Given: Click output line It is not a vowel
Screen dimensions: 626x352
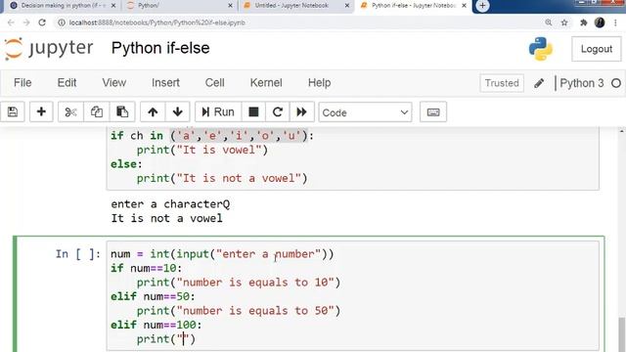Looking at the screenshot, I should [x=167, y=218].
